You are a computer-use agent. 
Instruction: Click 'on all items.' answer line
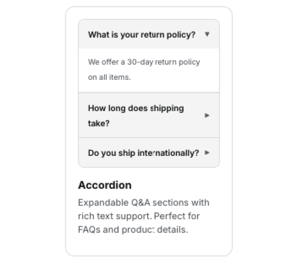pyautogui.click(x=109, y=77)
